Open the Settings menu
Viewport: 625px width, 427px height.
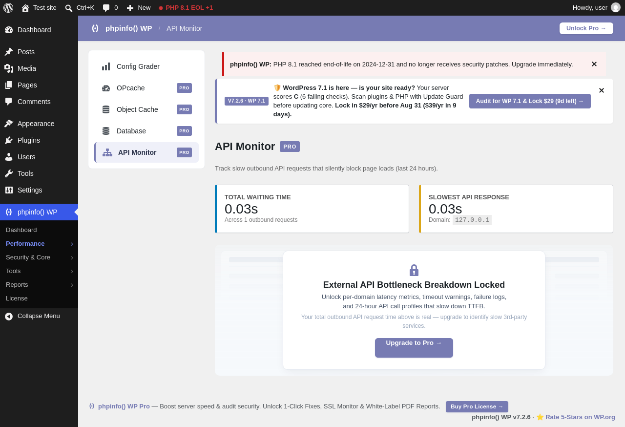(39, 190)
